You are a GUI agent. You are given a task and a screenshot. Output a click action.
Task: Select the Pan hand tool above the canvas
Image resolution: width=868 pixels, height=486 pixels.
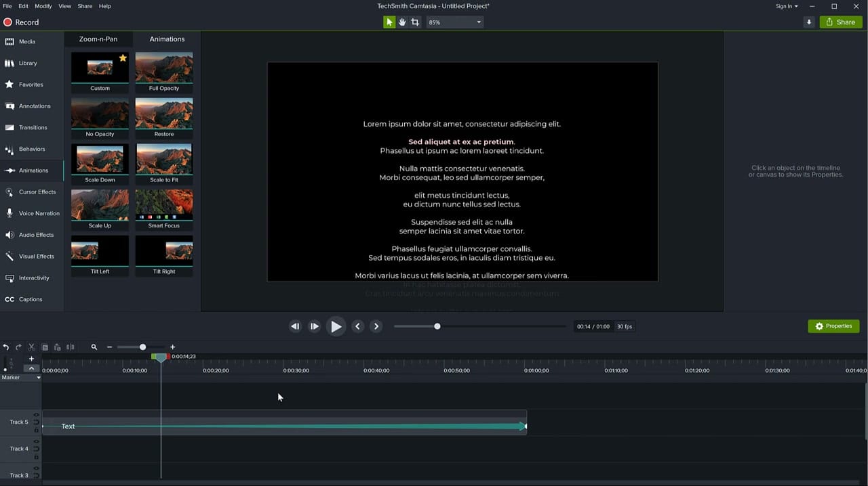click(402, 22)
